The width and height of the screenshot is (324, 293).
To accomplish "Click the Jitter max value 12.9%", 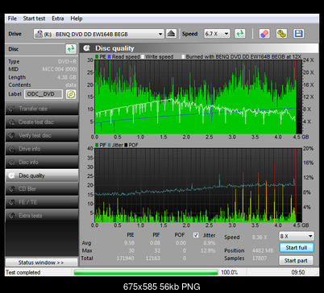I will [208, 250].
